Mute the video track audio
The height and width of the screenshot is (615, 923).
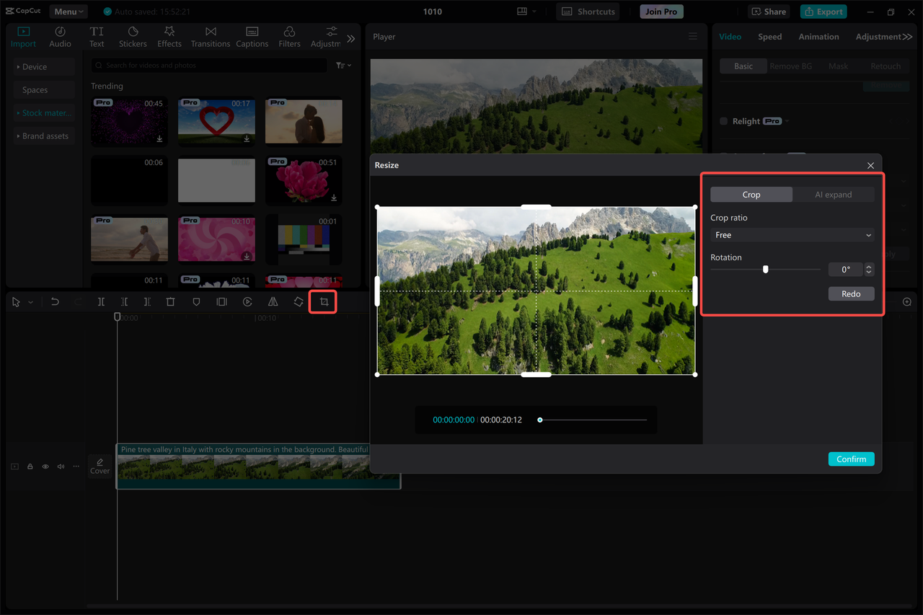60,466
